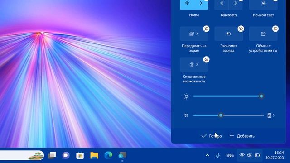This screenshot has width=290, height=163.
Task: Click the volume slider handle
Action: [221, 115]
